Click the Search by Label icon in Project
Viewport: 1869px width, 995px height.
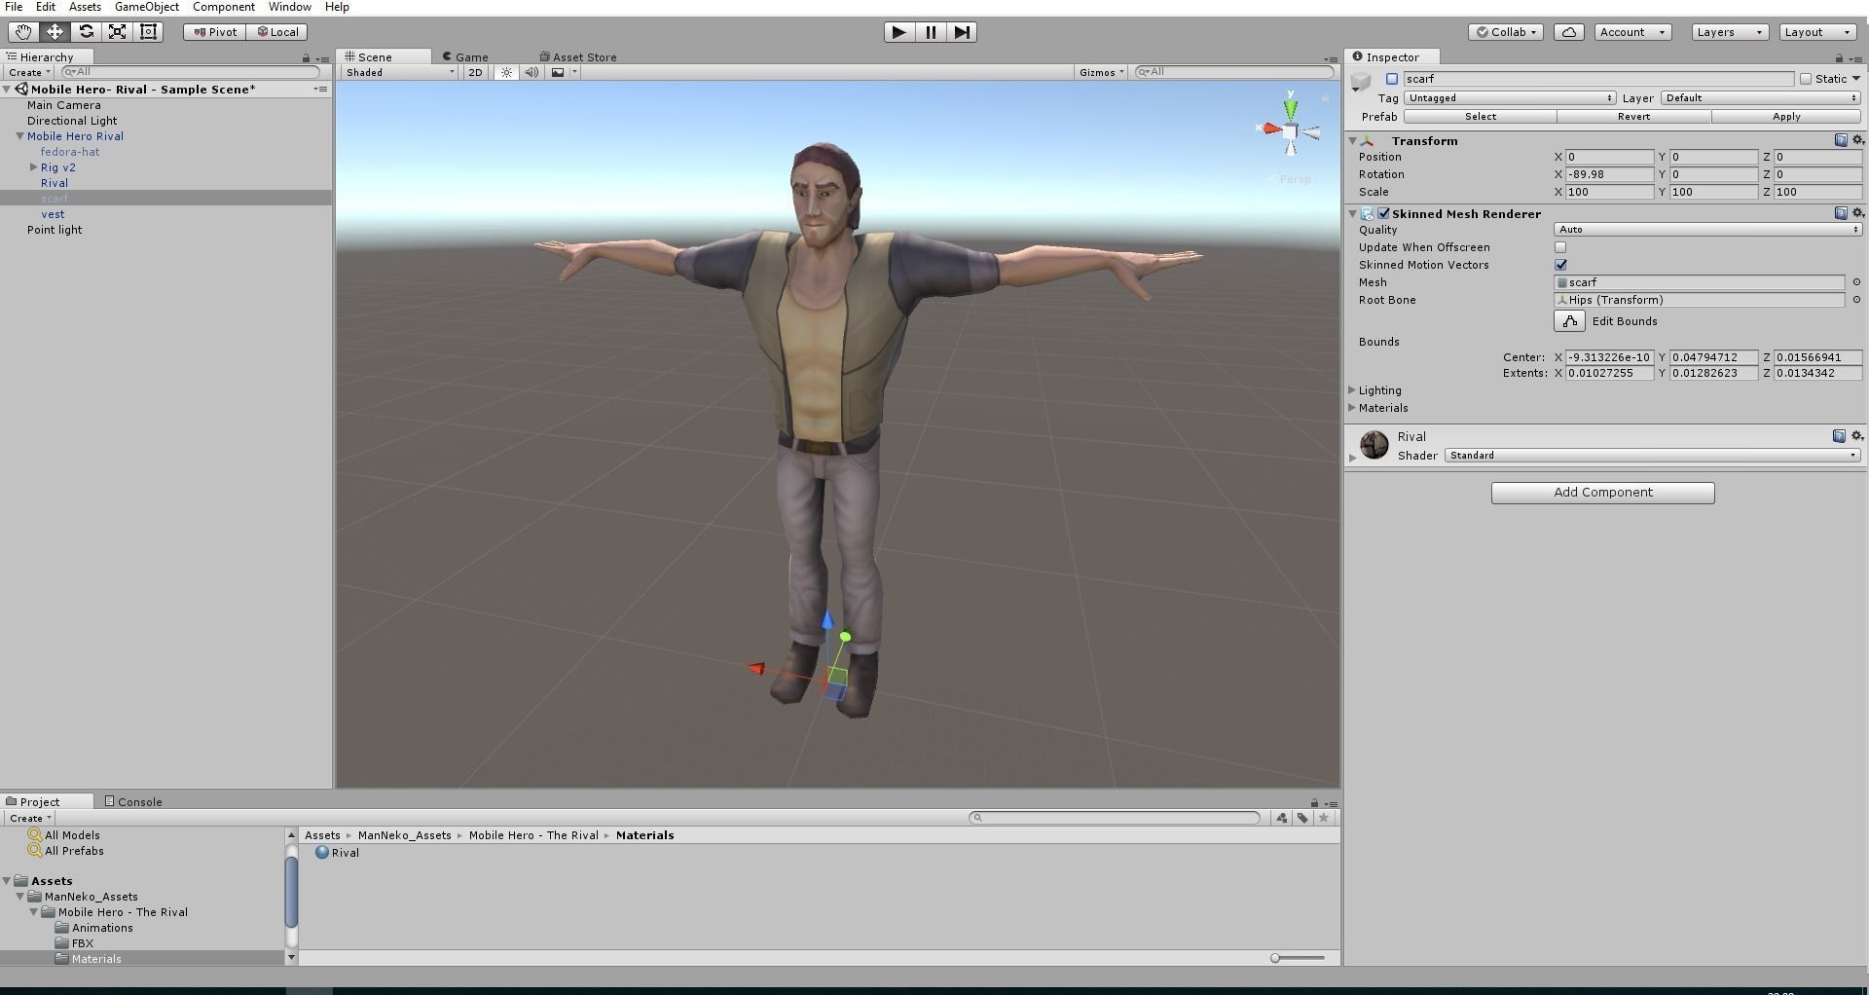1302,818
